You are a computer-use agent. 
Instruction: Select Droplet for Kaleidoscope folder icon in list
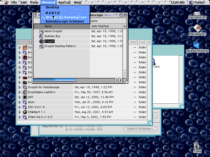25,87
